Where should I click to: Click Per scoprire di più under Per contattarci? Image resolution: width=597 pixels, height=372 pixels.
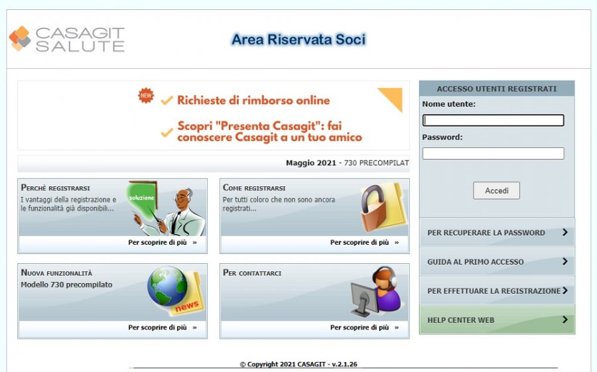364,328
